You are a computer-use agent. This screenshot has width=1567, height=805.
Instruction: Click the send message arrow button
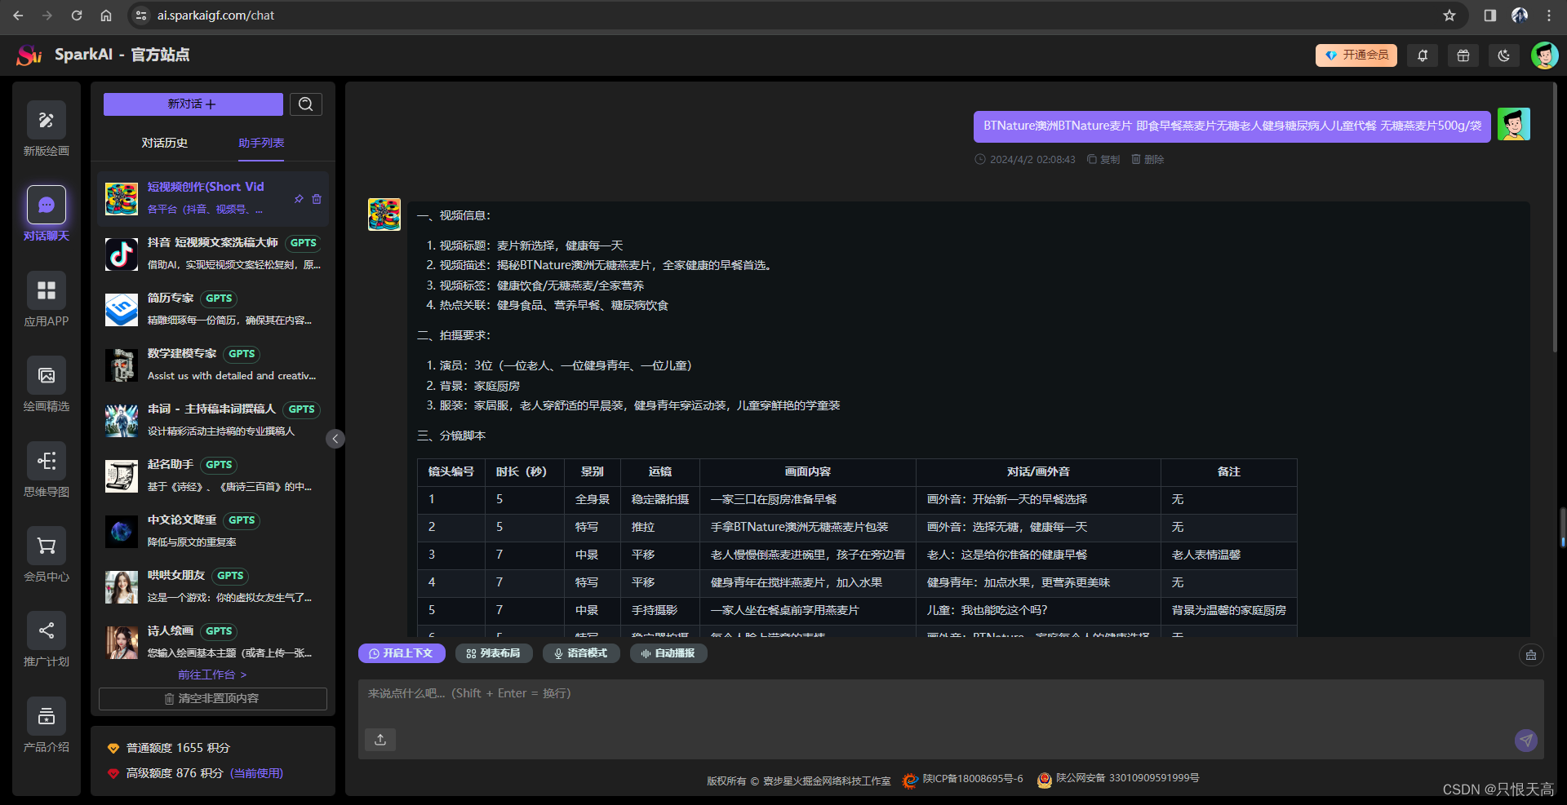pyautogui.click(x=1526, y=740)
